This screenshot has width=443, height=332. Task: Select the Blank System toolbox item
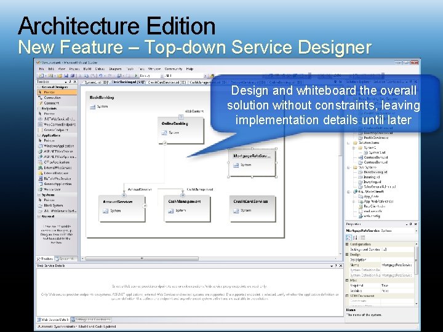57,205
